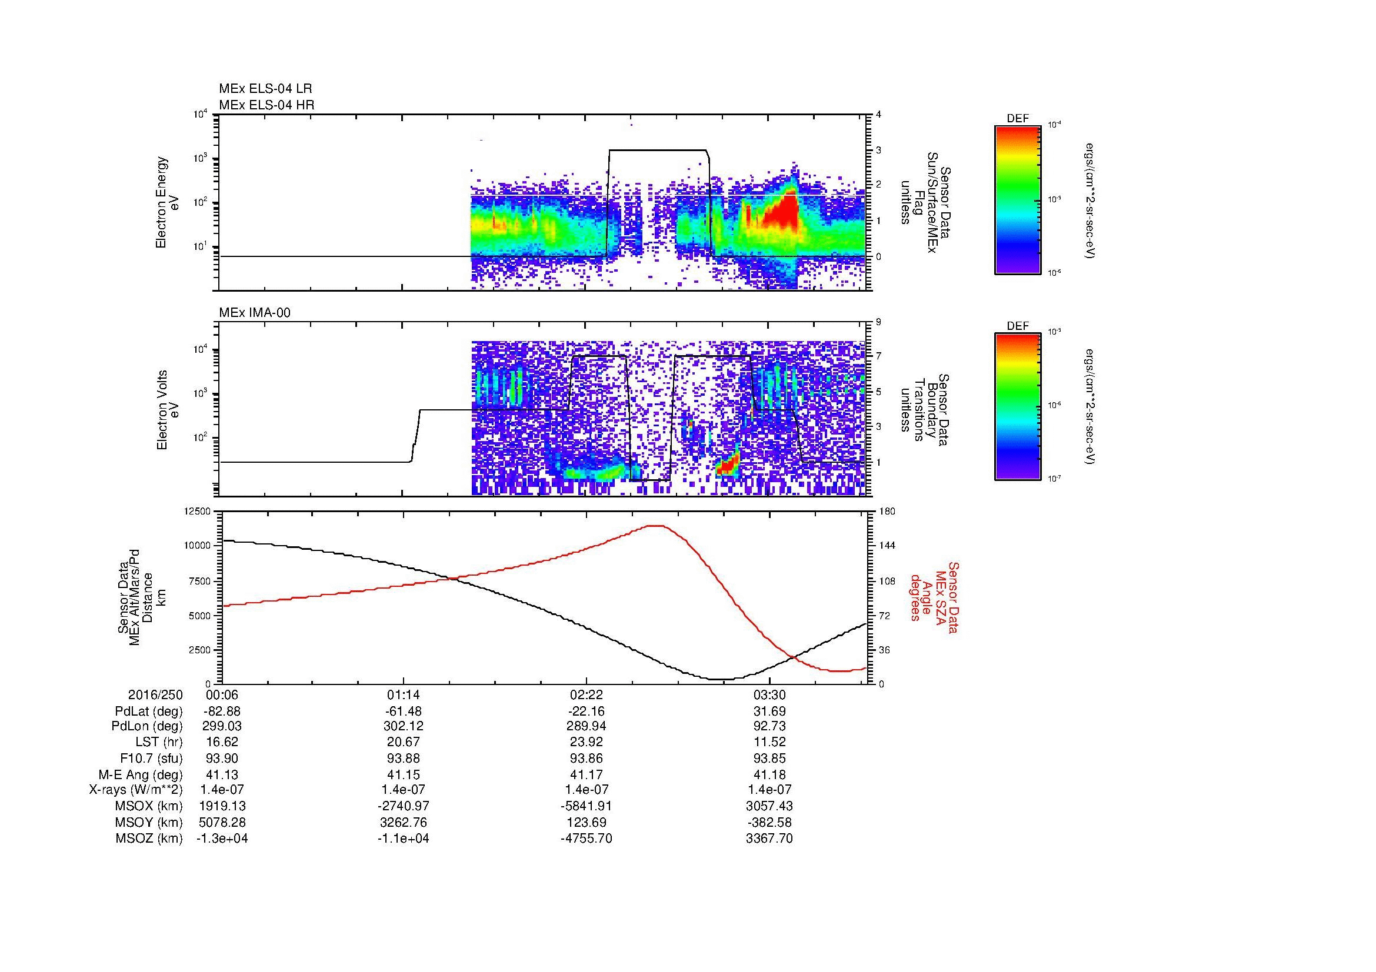Screen dimensions: 1376x972
Task: Click the time tick '02:22'
Action: 586,694
